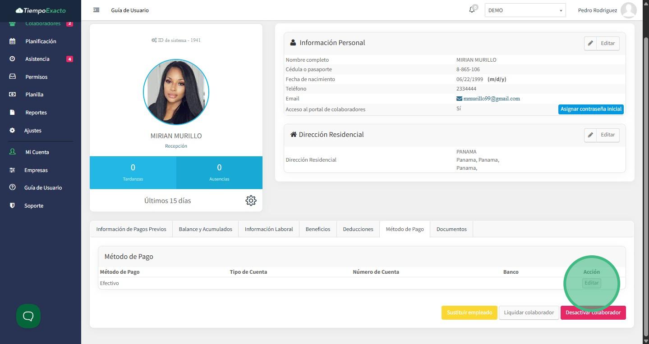Expand the DEMO company dropdown
Image resolution: width=649 pixels, height=344 pixels.
click(x=525, y=10)
